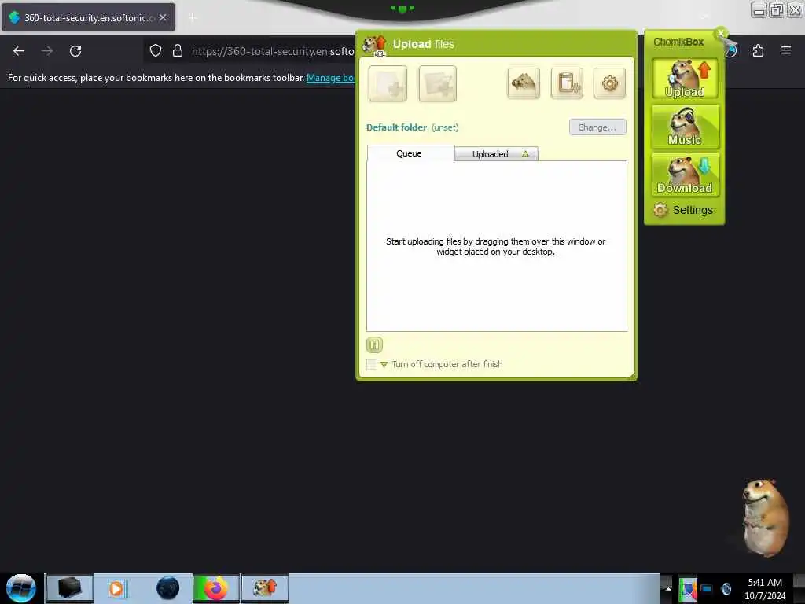Open a new Firefox tab
The width and height of the screenshot is (805, 604).
coord(193,17)
